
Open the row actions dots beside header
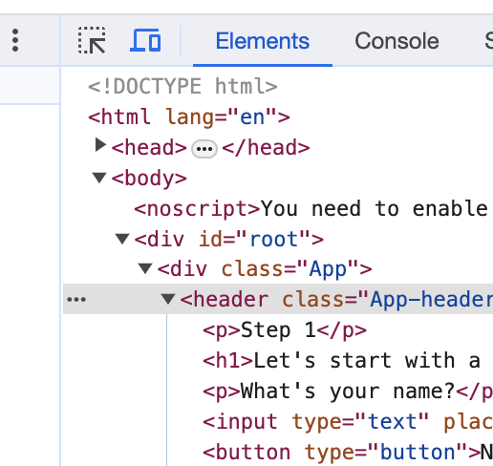click(x=76, y=299)
